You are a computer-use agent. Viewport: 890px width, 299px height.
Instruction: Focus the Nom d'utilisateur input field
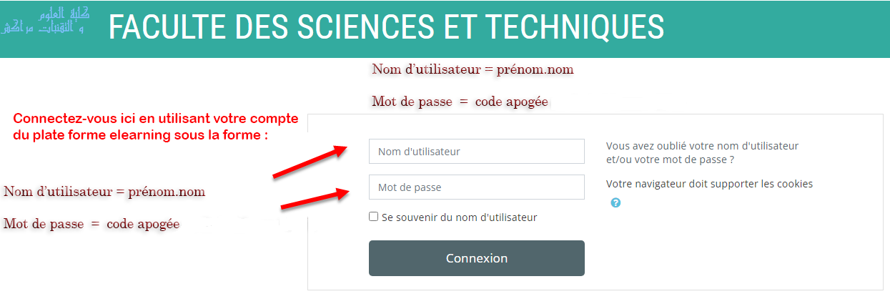[x=477, y=152]
